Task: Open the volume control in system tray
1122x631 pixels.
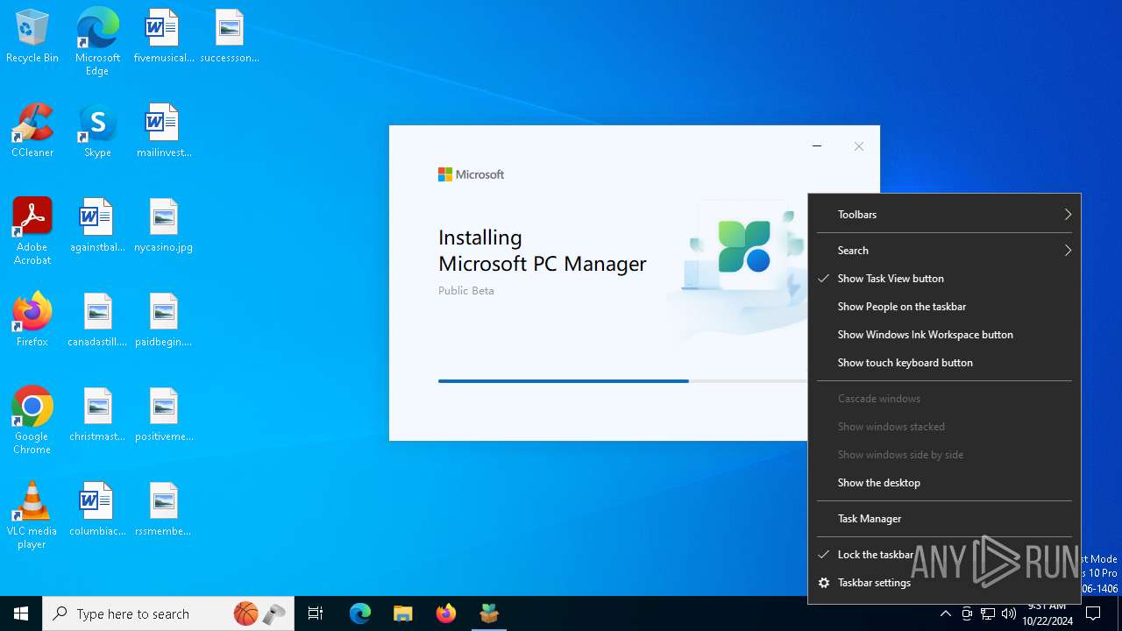Action: tap(1009, 613)
